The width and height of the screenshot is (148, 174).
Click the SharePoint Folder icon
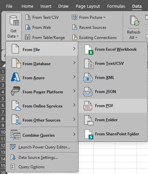point(89,134)
